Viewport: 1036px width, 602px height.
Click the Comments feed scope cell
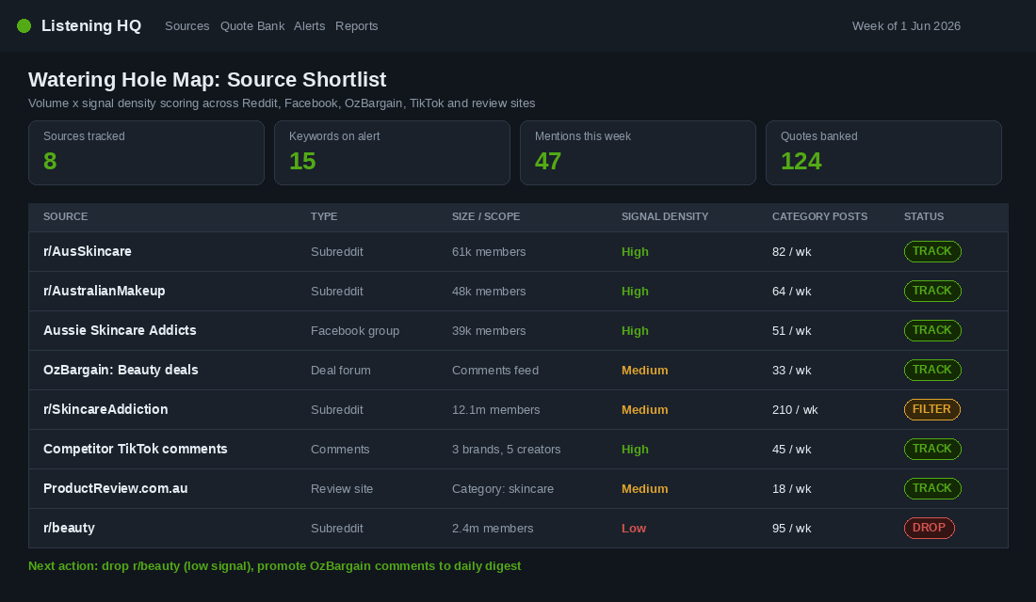coord(494,371)
